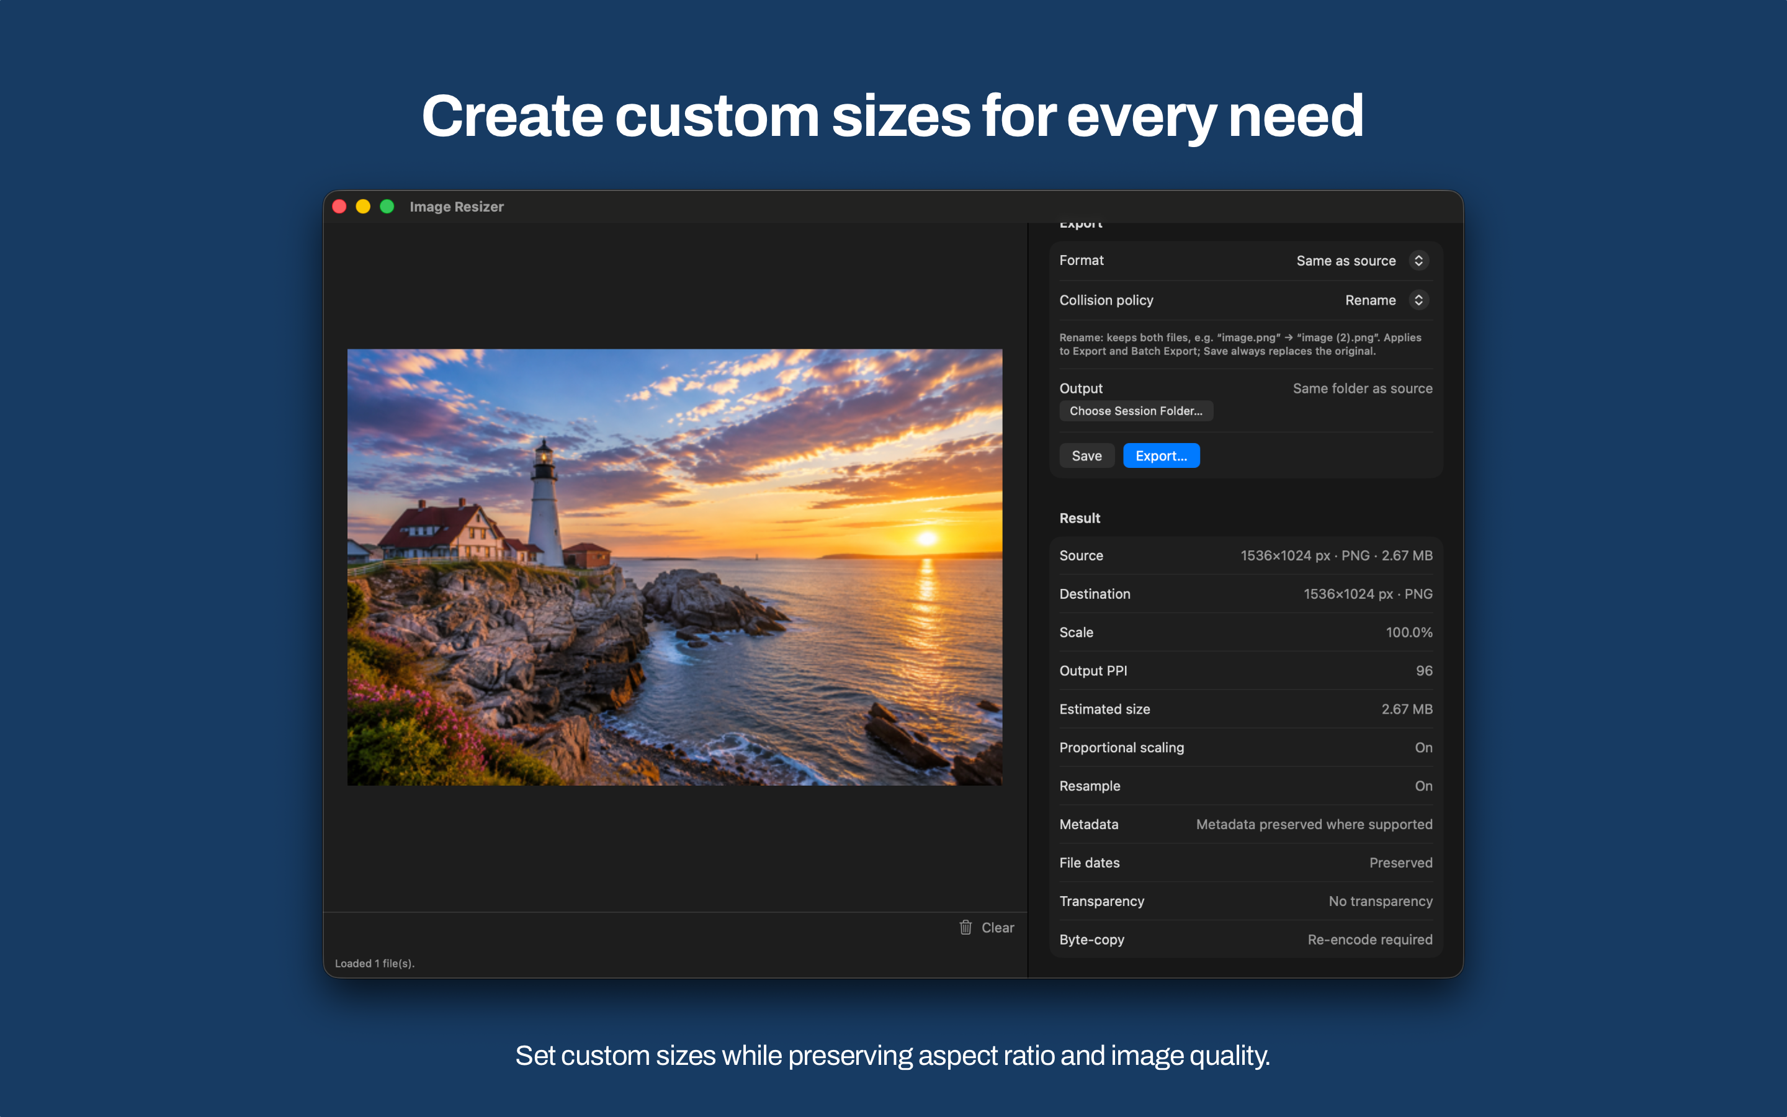
Task: Click the 'Byte-copy' row label
Action: tap(1091, 940)
